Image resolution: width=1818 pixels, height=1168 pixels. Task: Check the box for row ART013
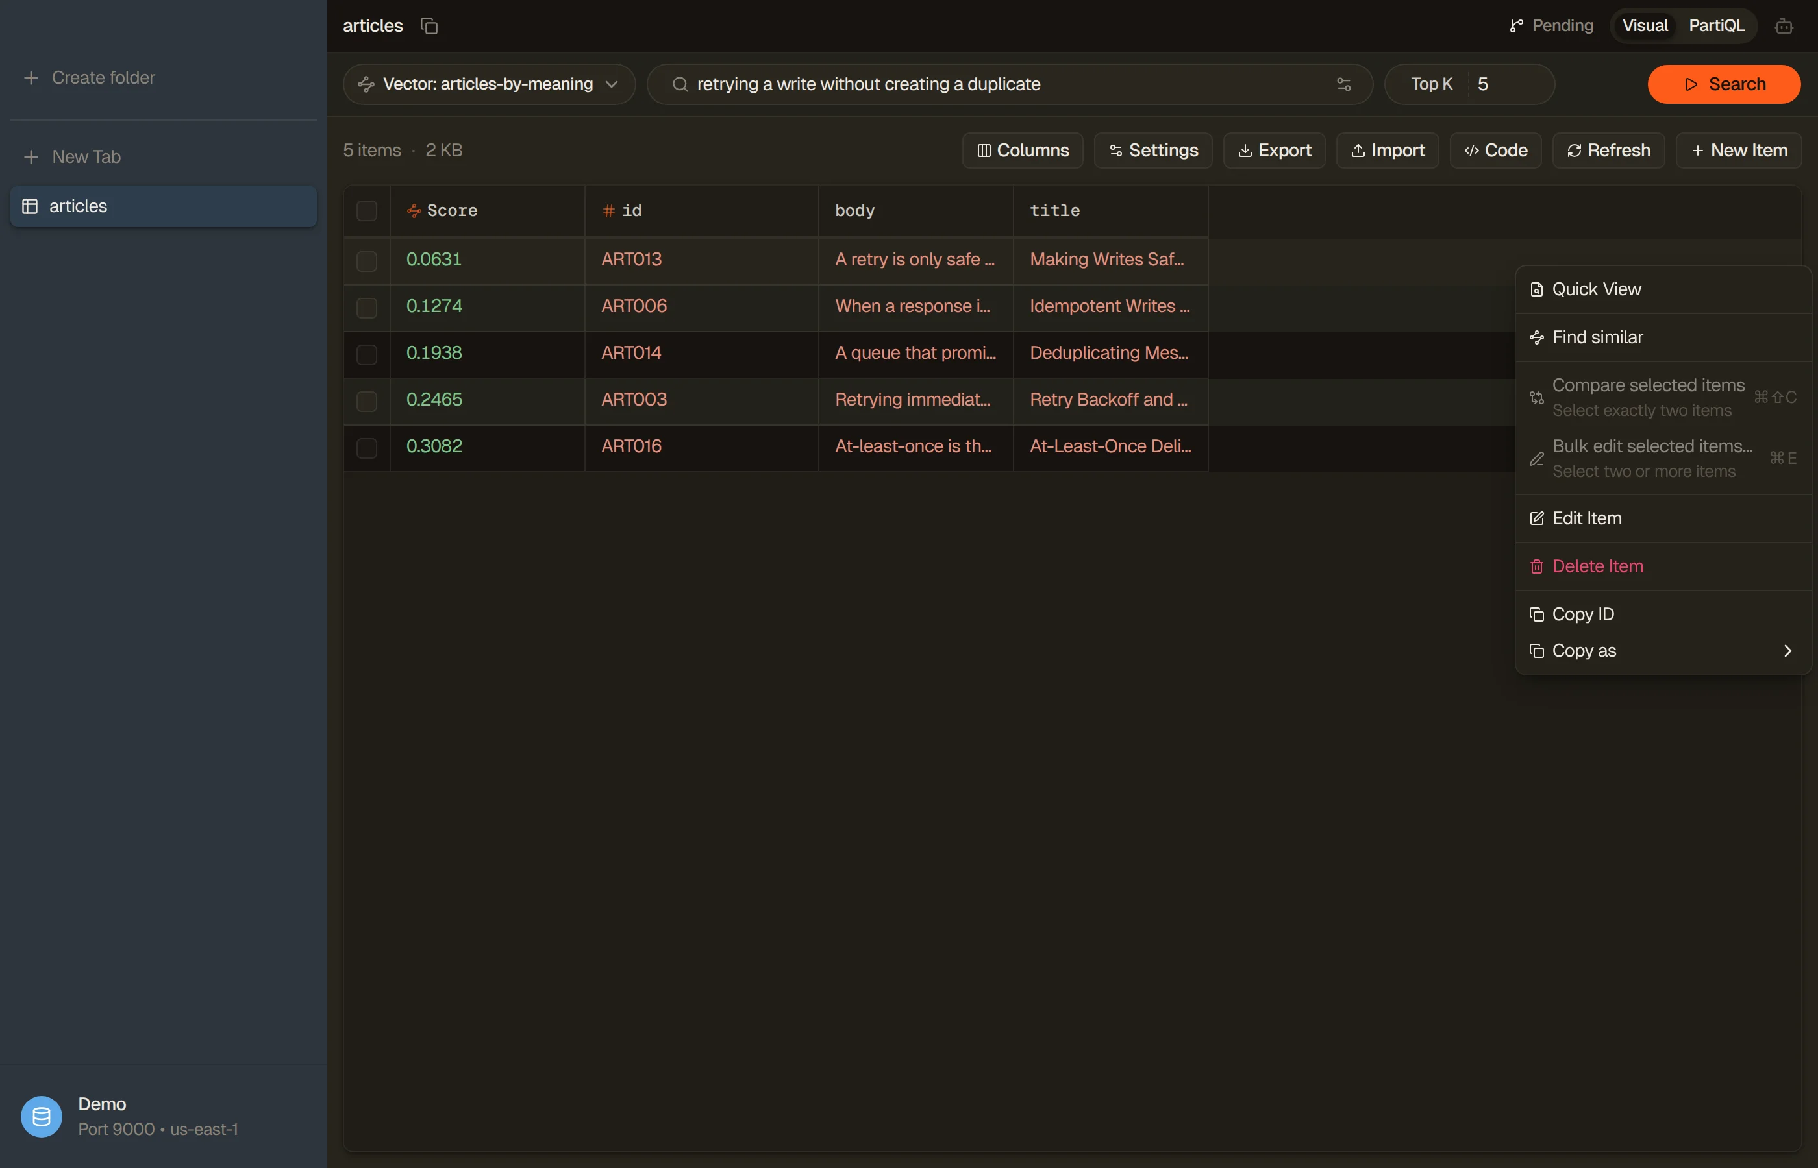pos(366,260)
